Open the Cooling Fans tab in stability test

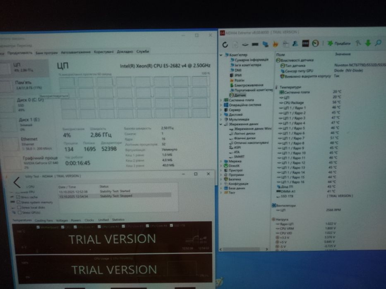[43, 220]
